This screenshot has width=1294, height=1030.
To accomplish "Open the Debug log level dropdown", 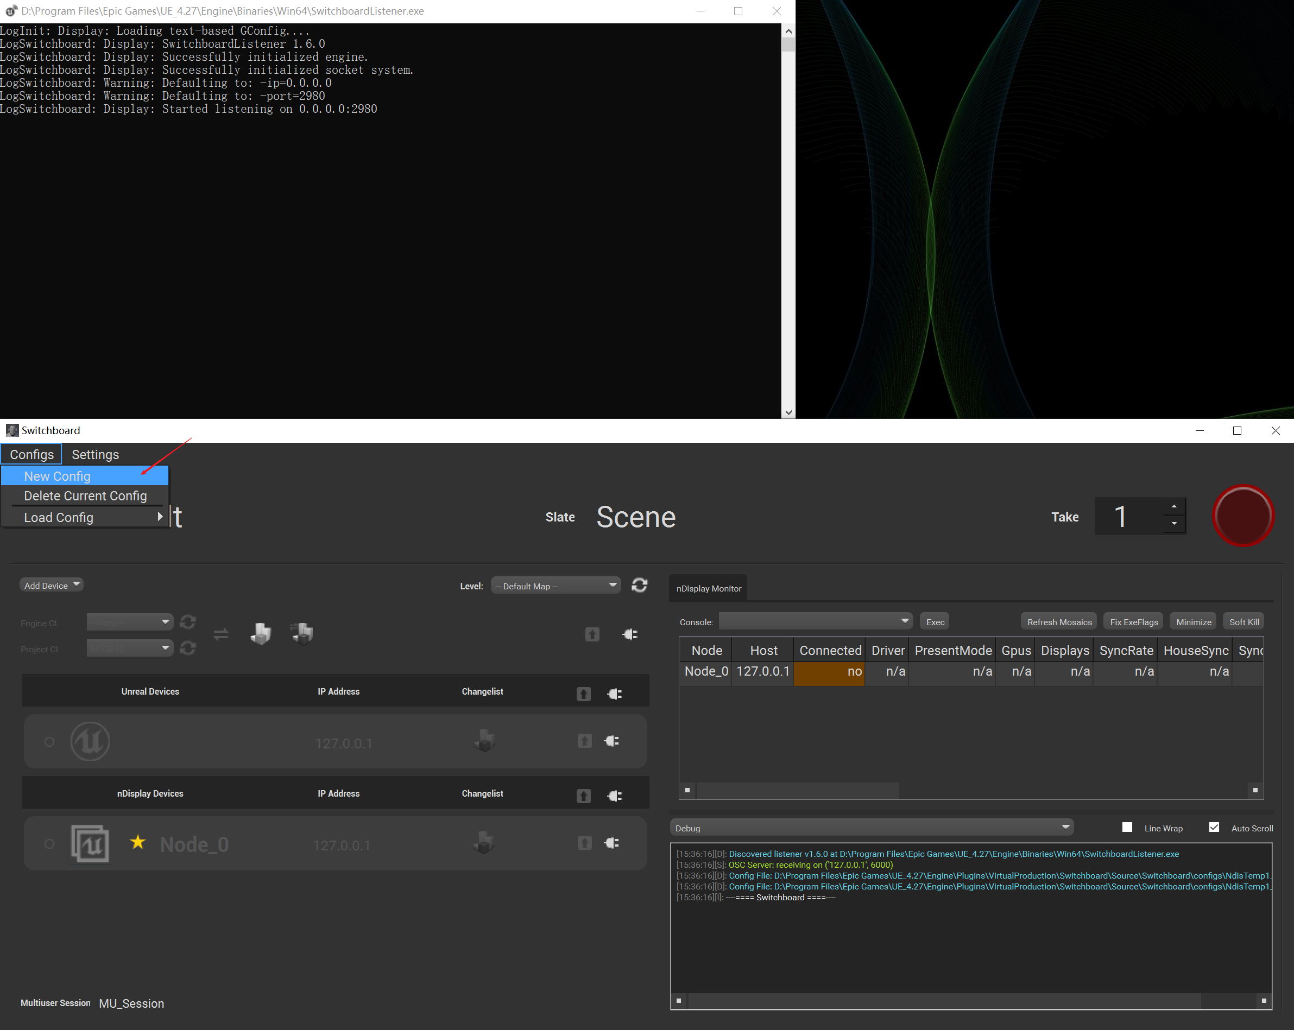I will (x=872, y=827).
